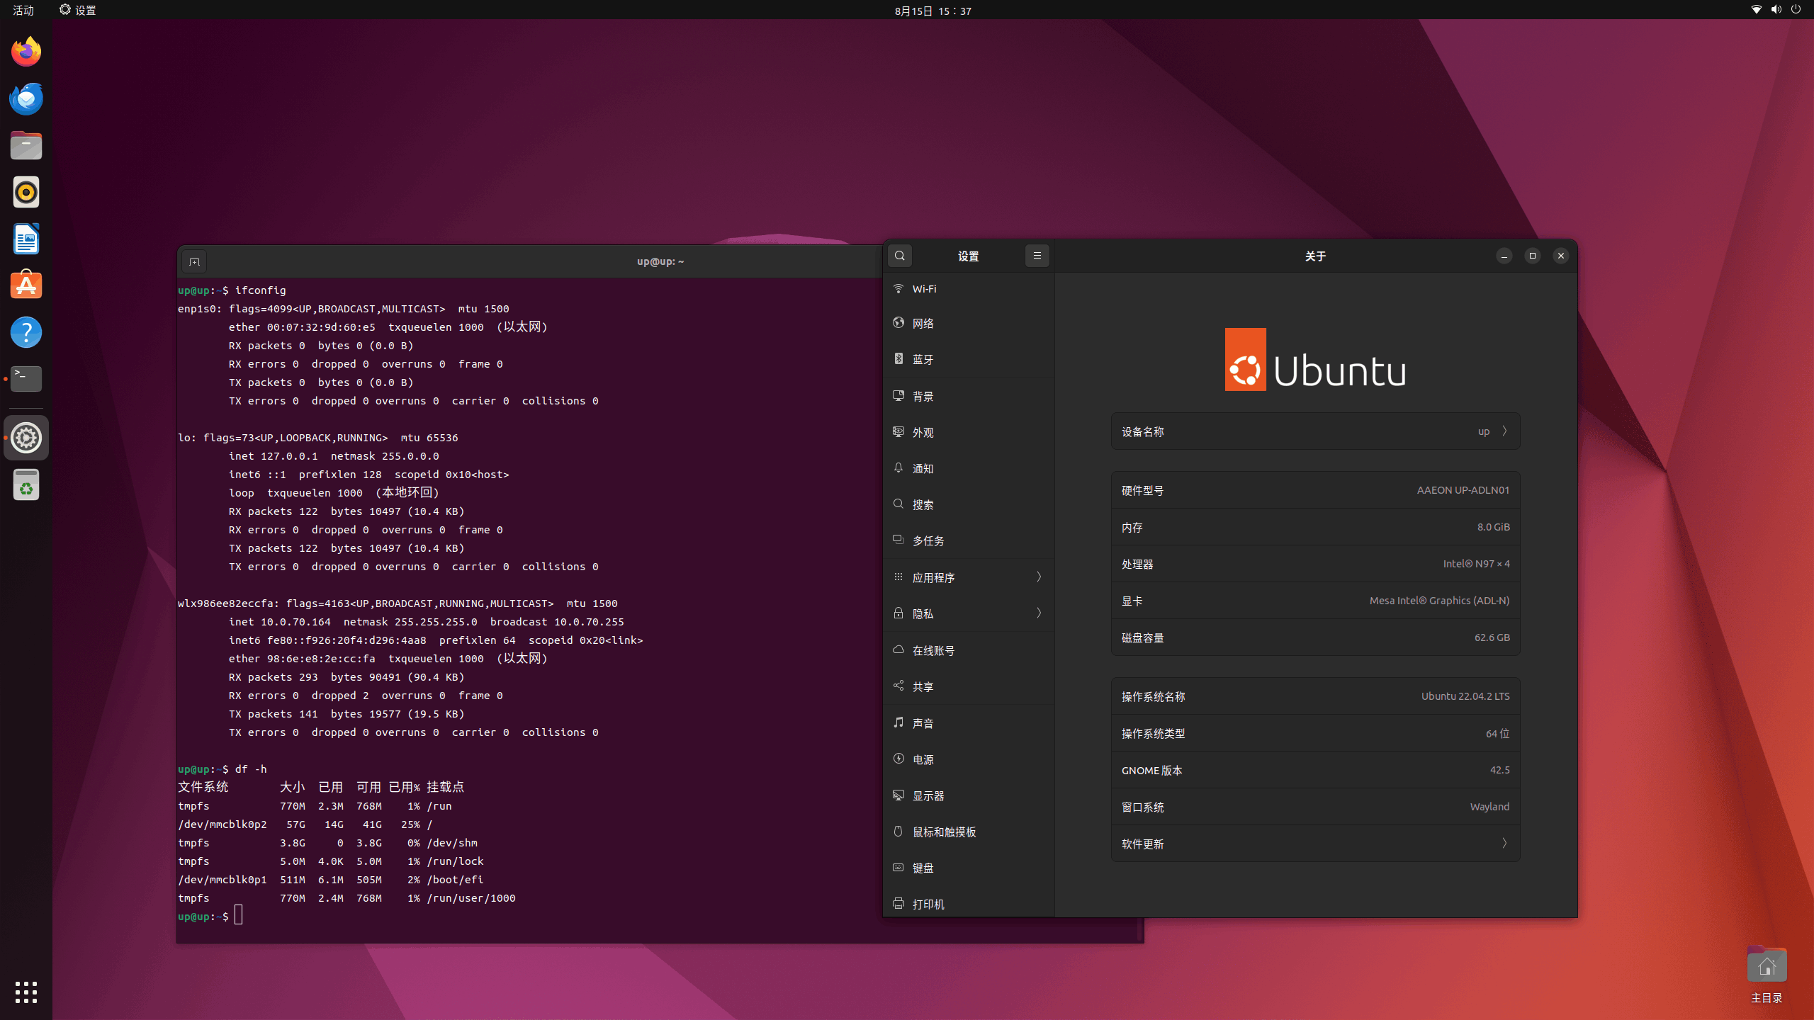The width and height of the screenshot is (1814, 1020).
Task: Open the Files manager dock icon
Action: [x=26, y=145]
